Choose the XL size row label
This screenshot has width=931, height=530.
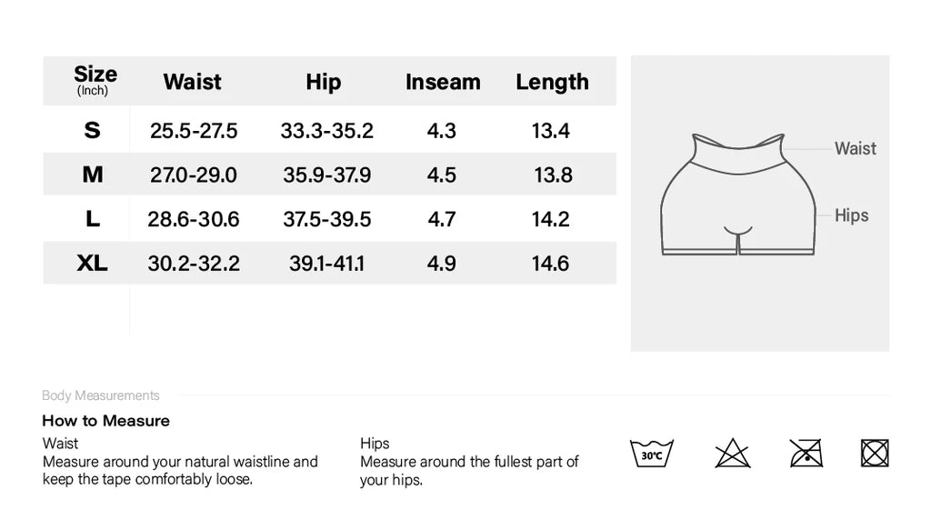tap(93, 264)
